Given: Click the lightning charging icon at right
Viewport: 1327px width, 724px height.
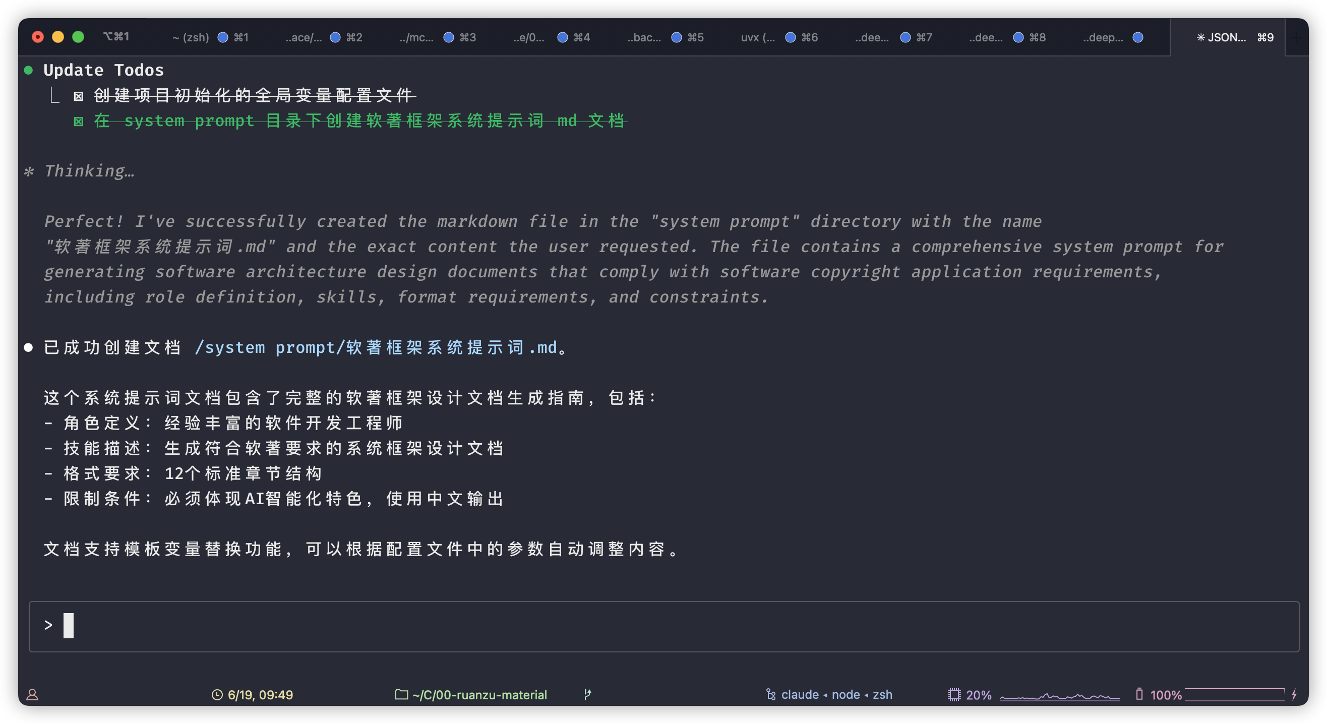Looking at the screenshot, I should (x=1294, y=695).
